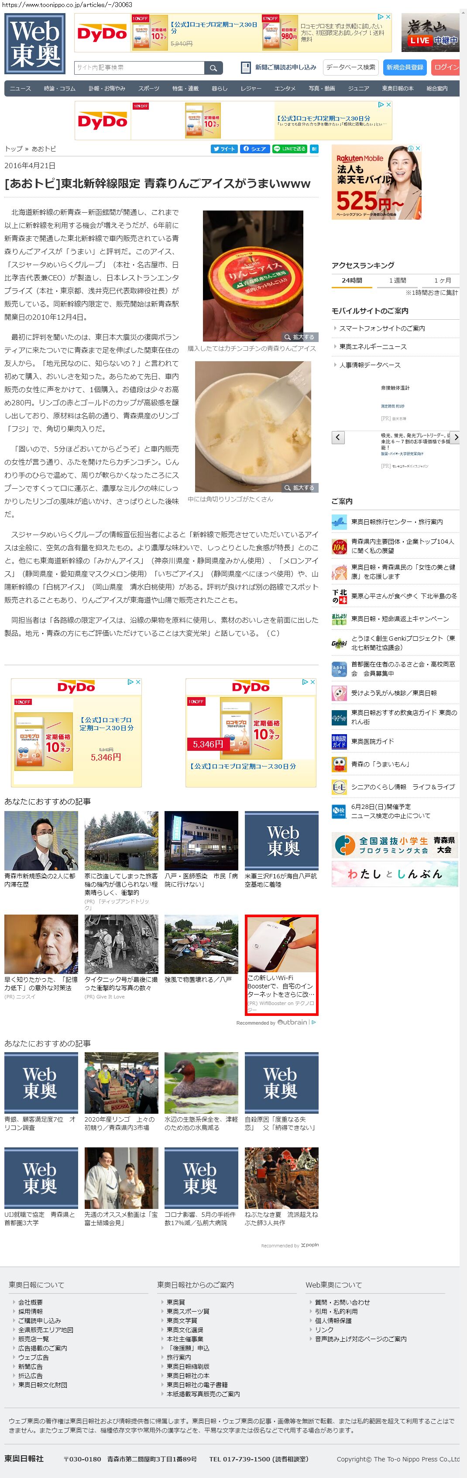This screenshot has width=467, height=1478.
Task: Select the 1週間 ranking tab
Action: point(398,280)
